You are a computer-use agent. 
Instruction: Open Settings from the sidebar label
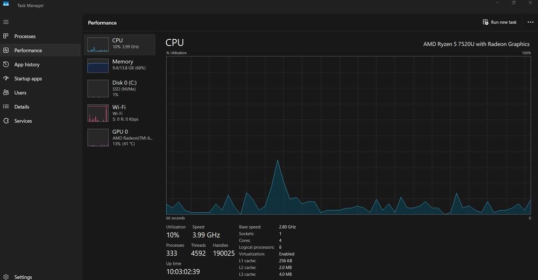[x=23, y=277]
